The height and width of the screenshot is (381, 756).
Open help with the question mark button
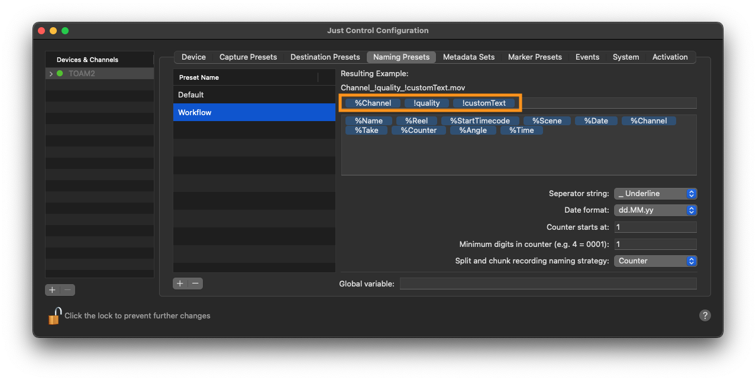tap(705, 315)
